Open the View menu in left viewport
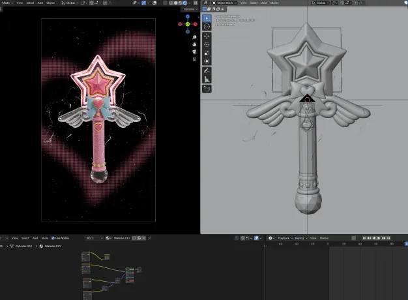408x300 pixels. (x=20, y=3)
